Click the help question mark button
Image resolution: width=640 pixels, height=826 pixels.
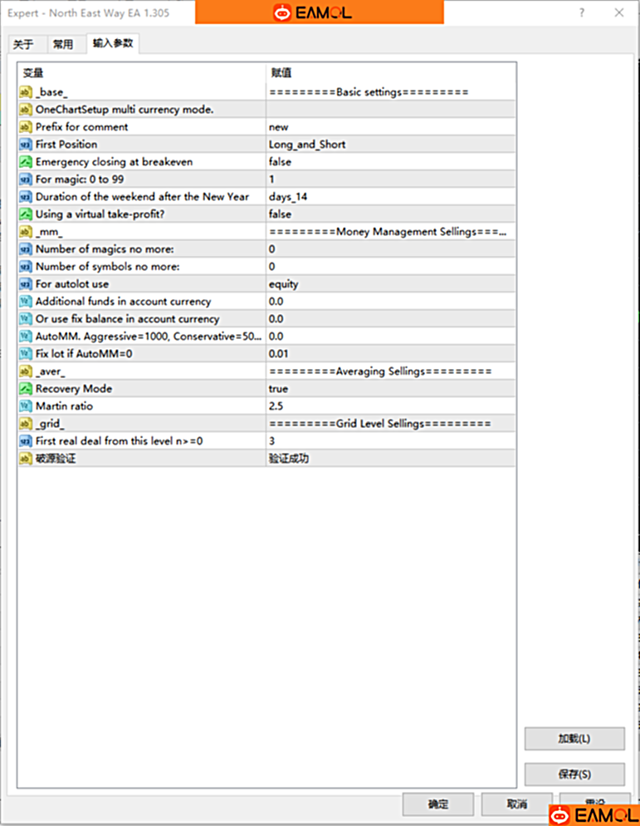(582, 12)
